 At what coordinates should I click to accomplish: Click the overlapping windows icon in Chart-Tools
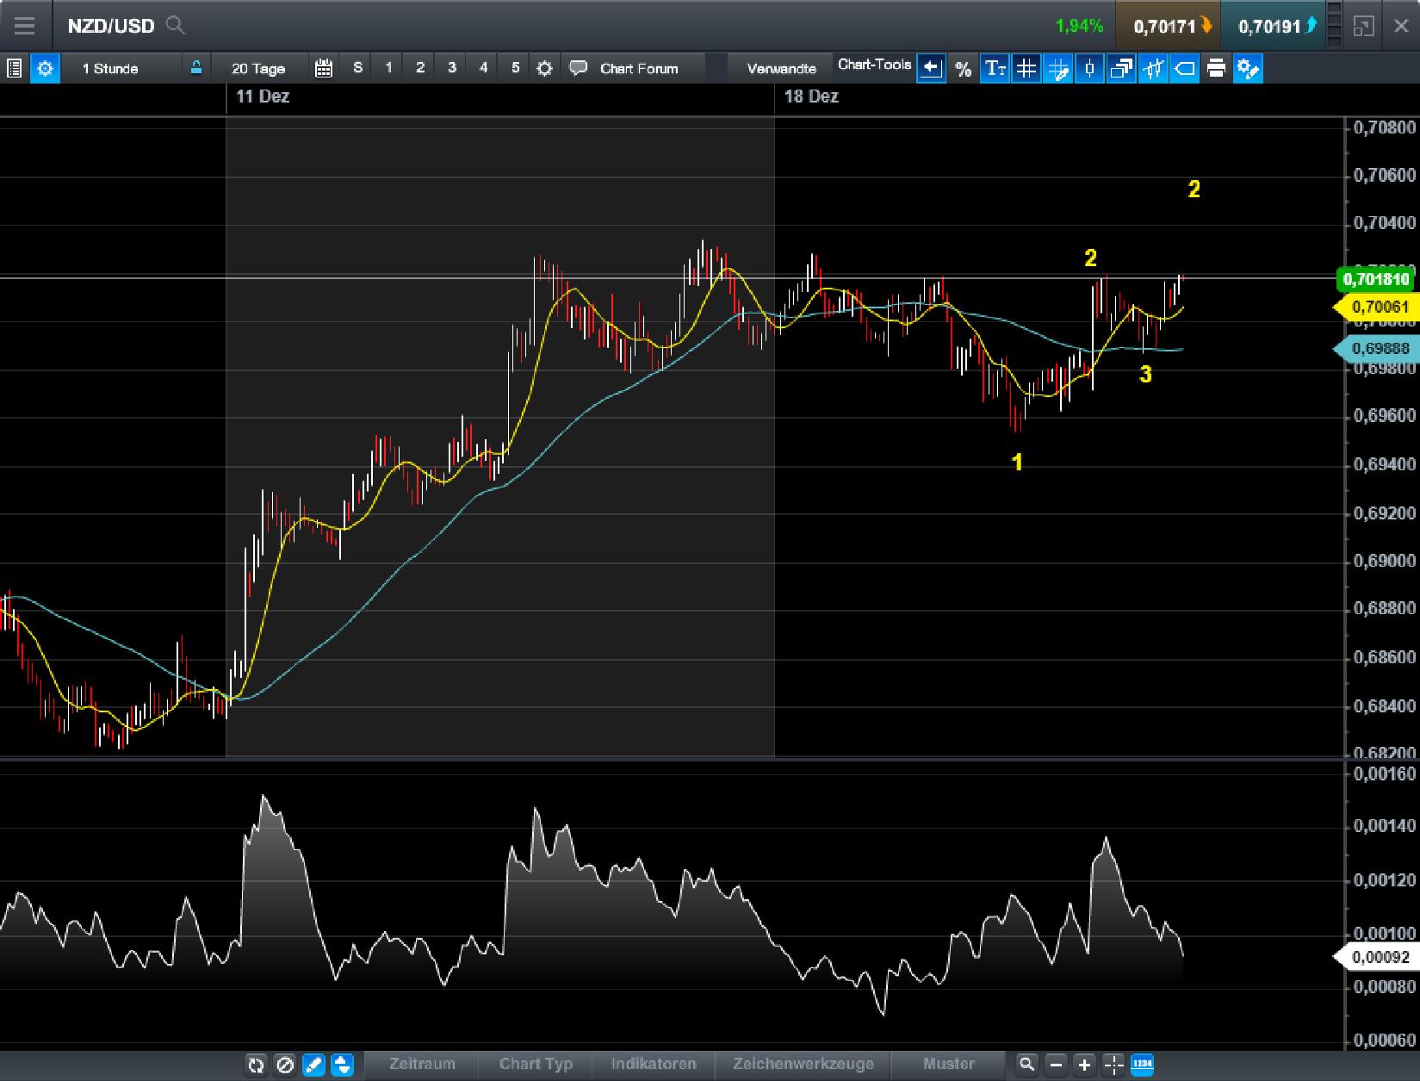1120,68
